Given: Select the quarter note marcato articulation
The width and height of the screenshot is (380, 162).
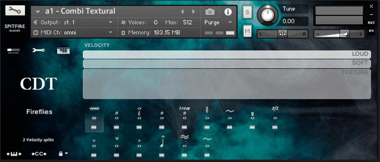Looking at the screenshot, I should 162,141.
